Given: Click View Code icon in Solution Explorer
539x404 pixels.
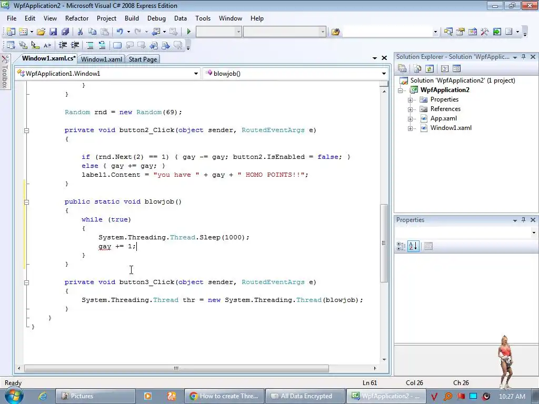Looking at the screenshot, I should [444, 69].
